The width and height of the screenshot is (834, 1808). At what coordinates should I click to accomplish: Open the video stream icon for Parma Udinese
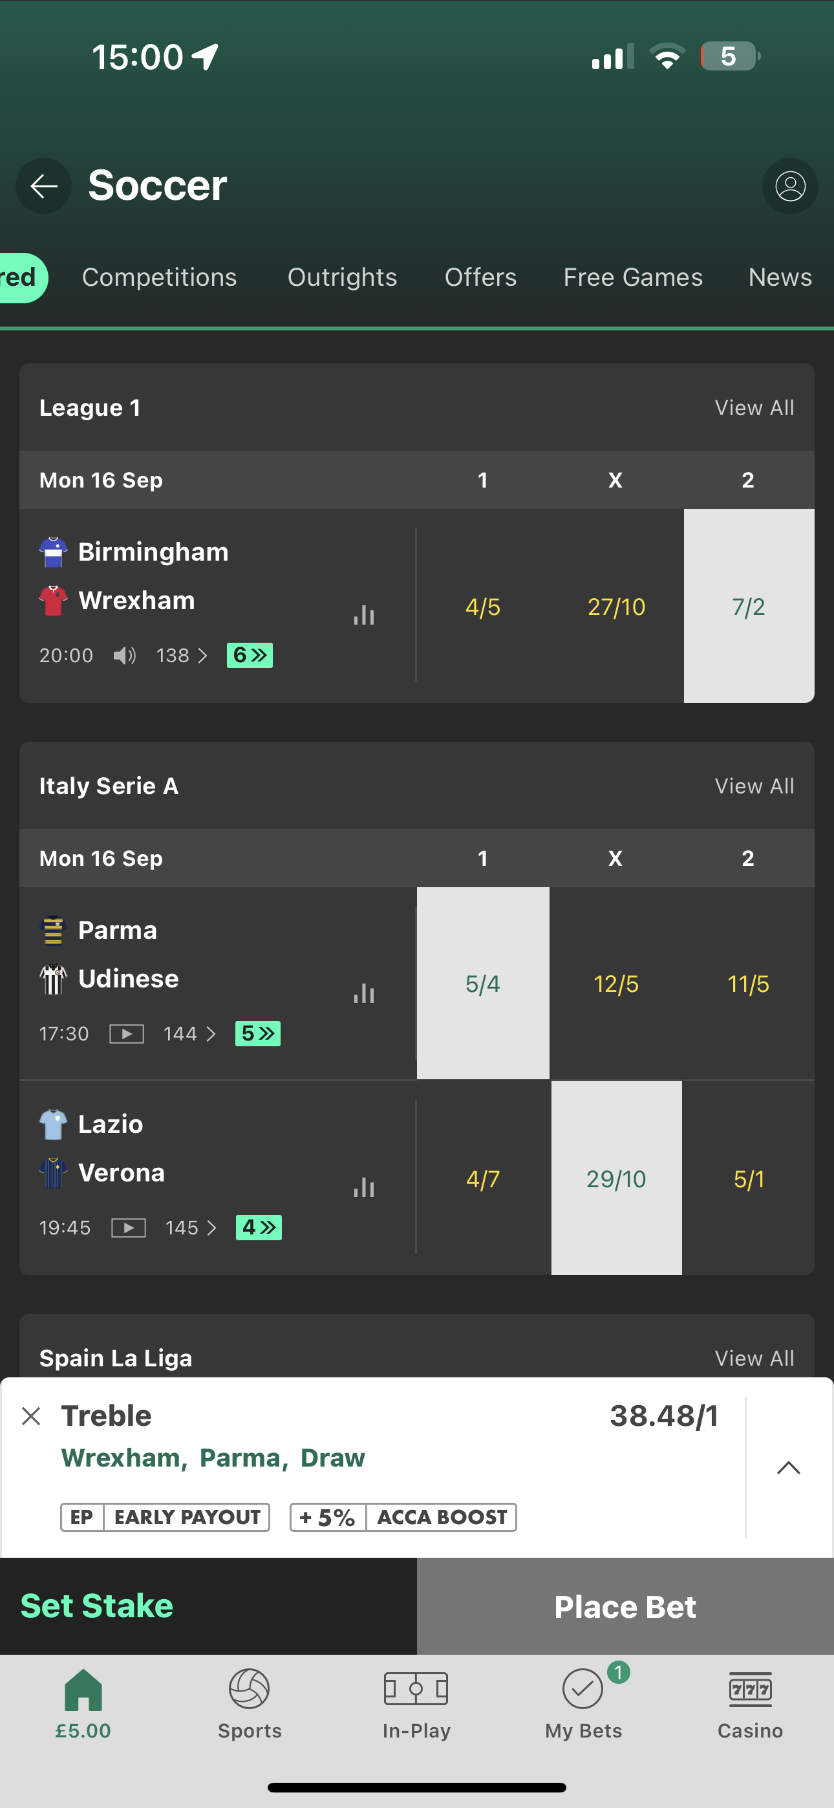click(x=126, y=1033)
